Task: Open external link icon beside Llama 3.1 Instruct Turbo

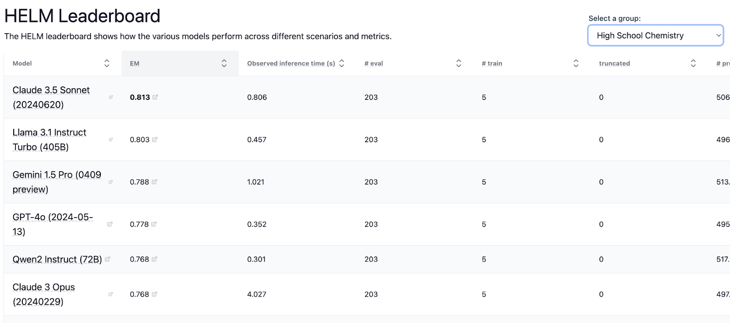Action: 111,139
